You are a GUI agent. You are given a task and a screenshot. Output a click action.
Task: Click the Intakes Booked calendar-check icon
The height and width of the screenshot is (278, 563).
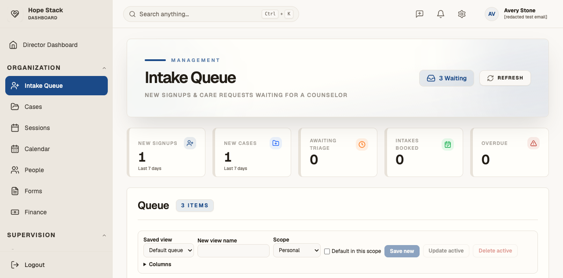click(448, 144)
